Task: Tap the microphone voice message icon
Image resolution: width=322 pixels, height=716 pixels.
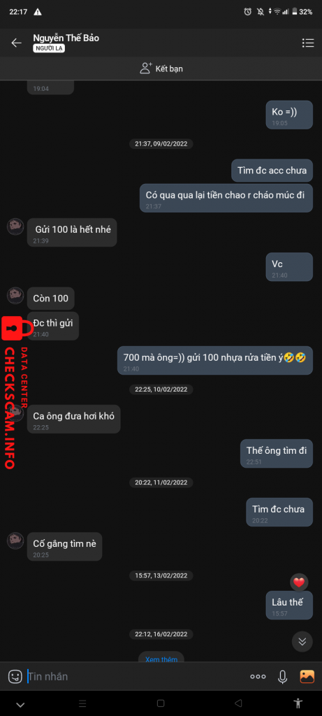Action: click(283, 677)
